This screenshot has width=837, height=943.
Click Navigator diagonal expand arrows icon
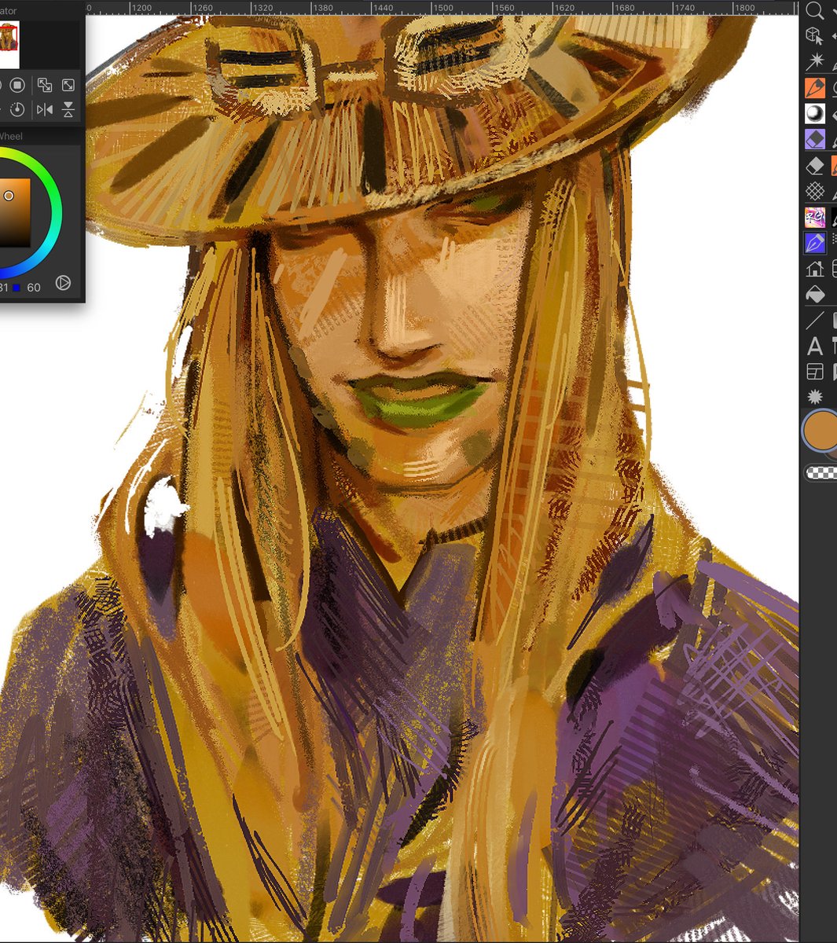[68, 85]
